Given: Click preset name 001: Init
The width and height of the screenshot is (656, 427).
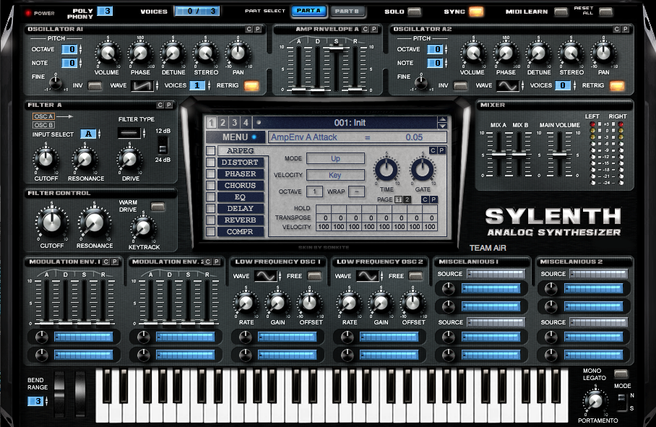Looking at the screenshot, I should 350,123.
